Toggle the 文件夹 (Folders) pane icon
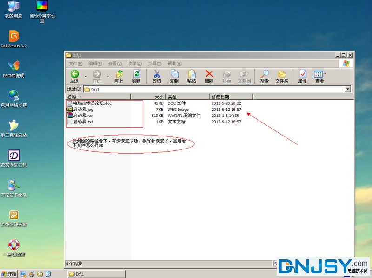 click(282, 74)
